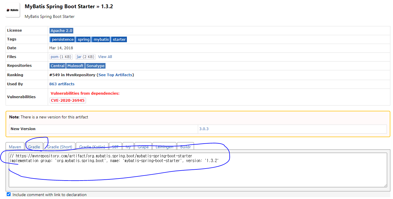Screen dimensions: 393x199
Task: Switch to the Leiningen tab
Action: click(164, 146)
